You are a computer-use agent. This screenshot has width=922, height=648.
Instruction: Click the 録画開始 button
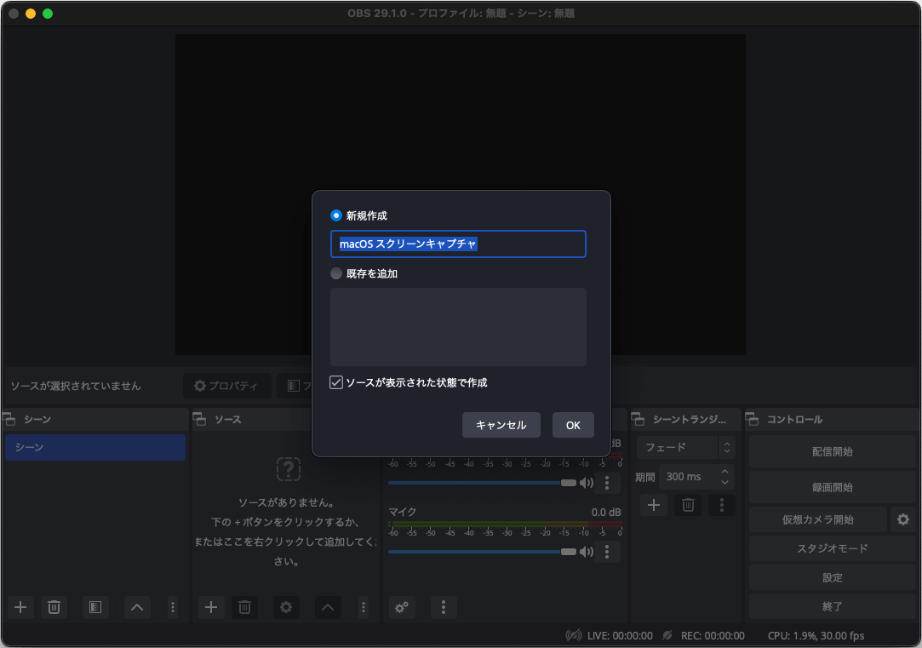tap(832, 487)
